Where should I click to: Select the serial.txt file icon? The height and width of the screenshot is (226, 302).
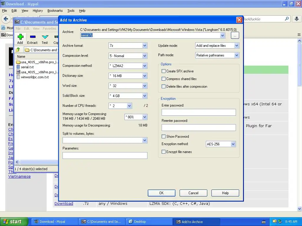[x=18, y=67]
